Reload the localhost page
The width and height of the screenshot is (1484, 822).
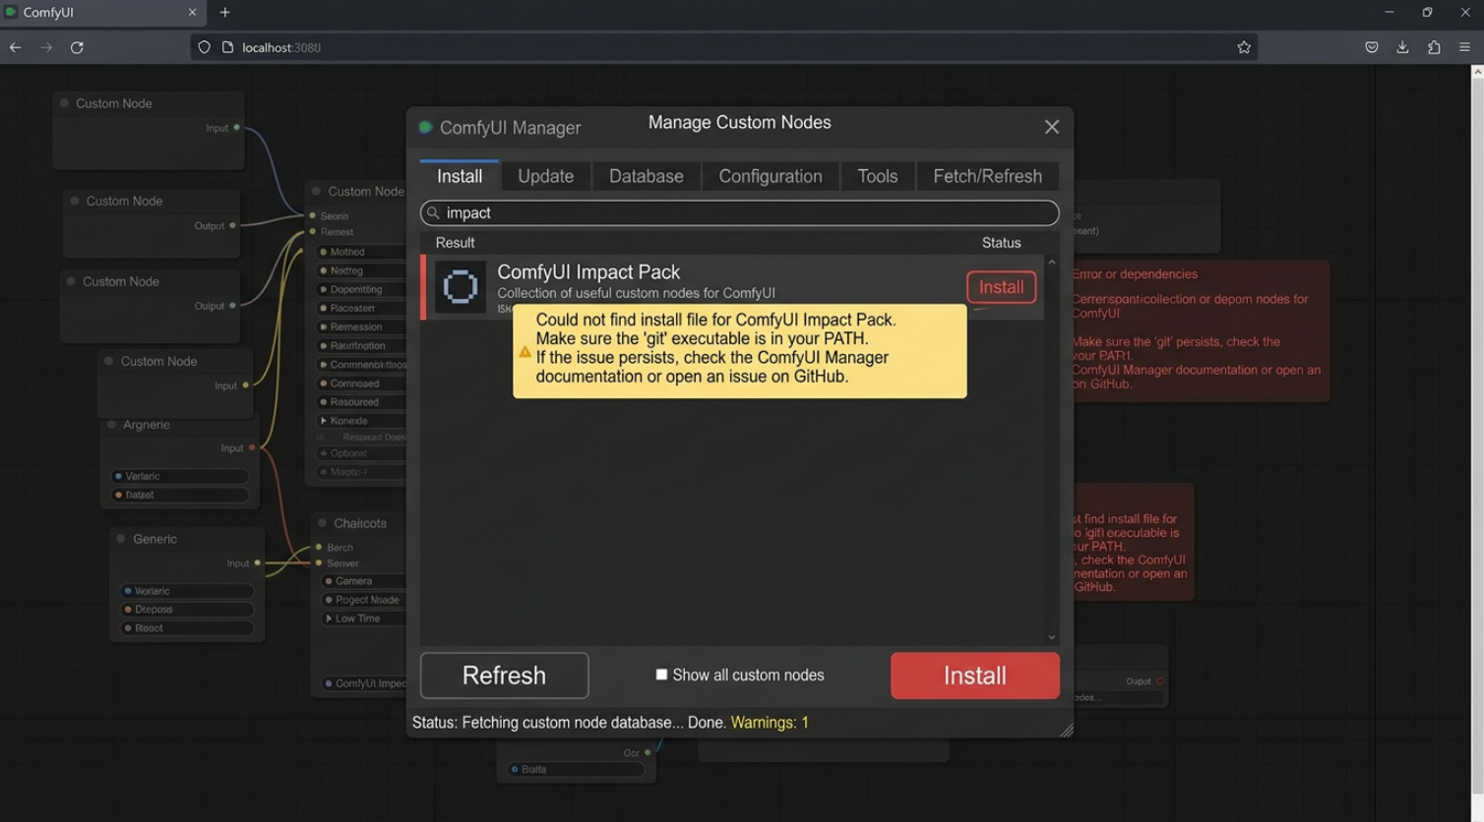(x=77, y=47)
